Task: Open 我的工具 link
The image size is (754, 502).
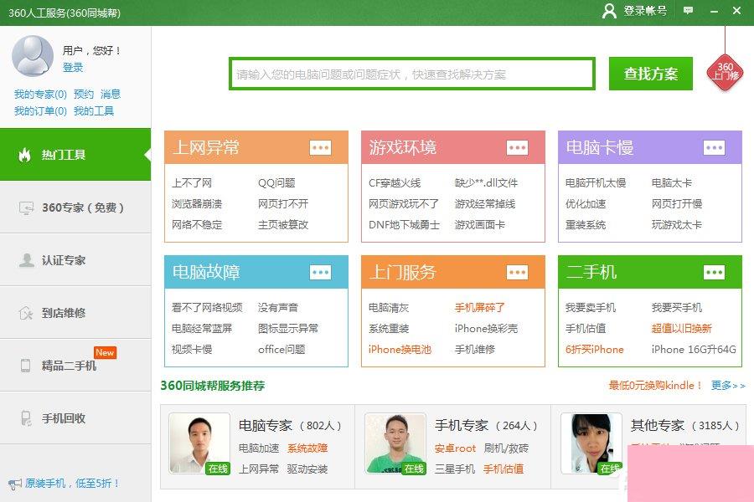Action: coord(94,111)
